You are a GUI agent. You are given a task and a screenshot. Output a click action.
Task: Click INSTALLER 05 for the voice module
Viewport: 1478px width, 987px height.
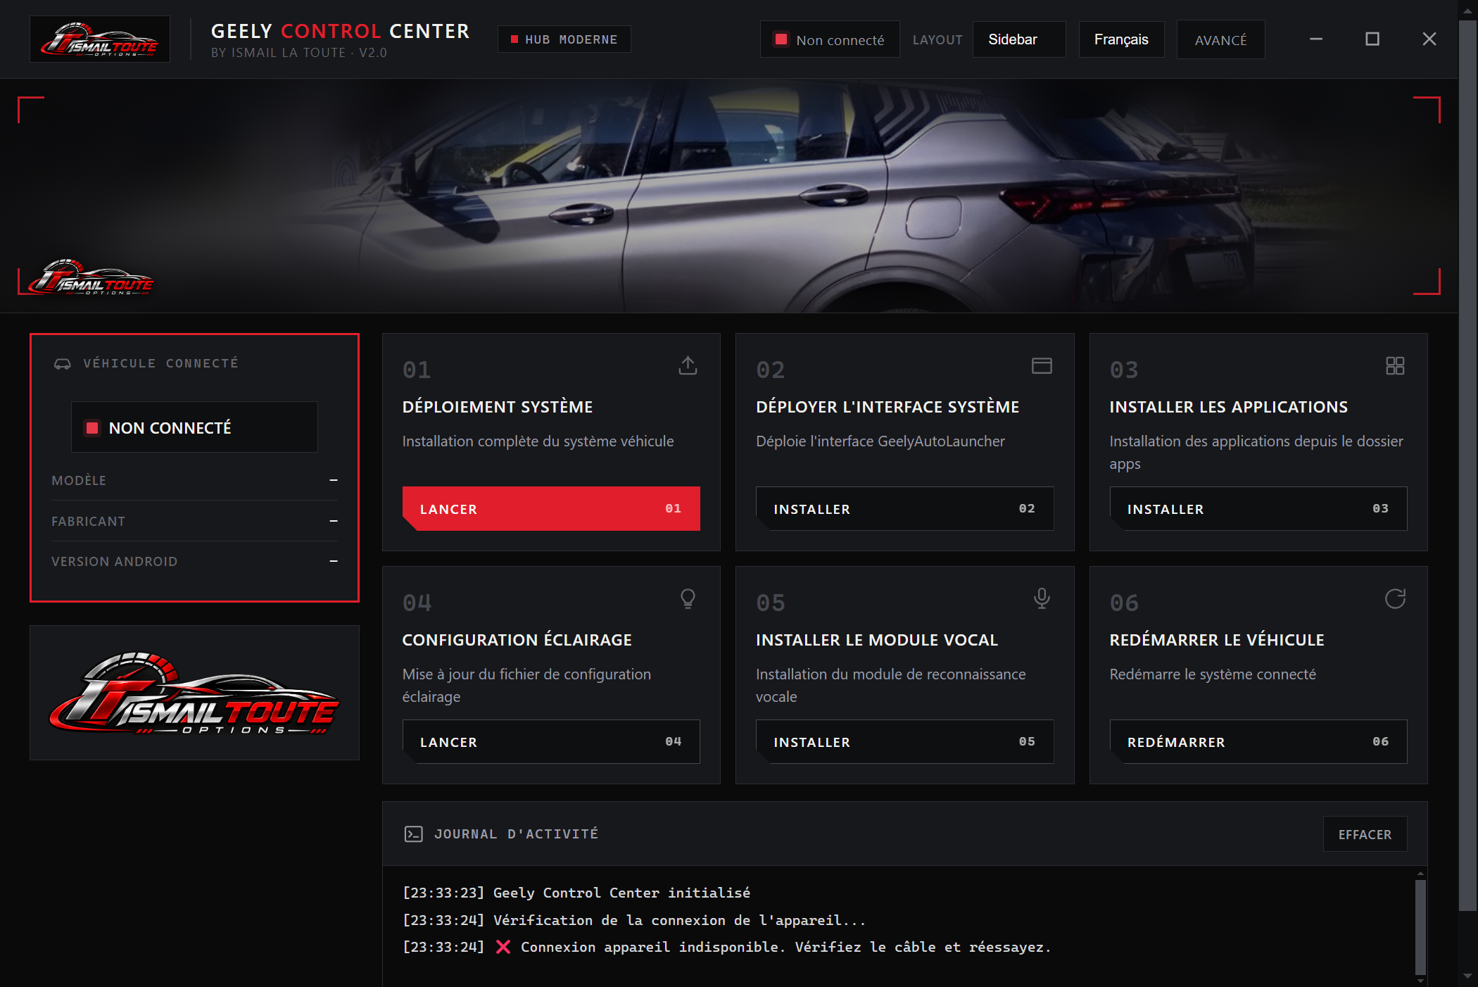(x=904, y=741)
